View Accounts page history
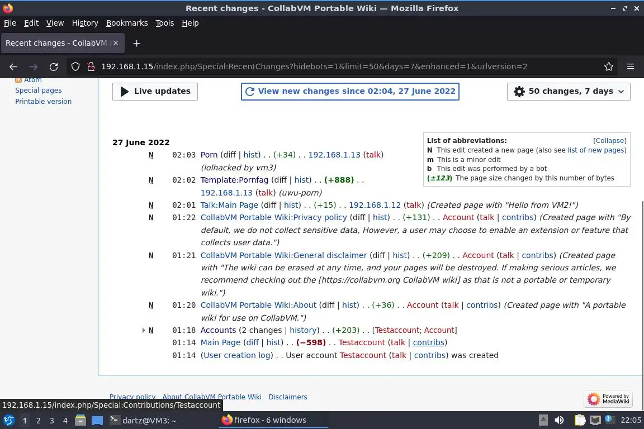The width and height of the screenshot is (644, 429). point(303,330)
